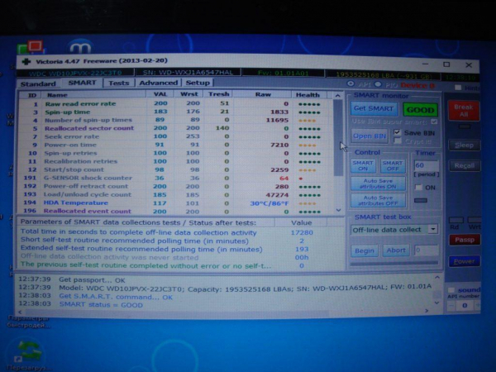Image resolution: width=496 pixels, height=372 pixels.
Task: Select the 'Raw read error rate' row
Action: 175,104
